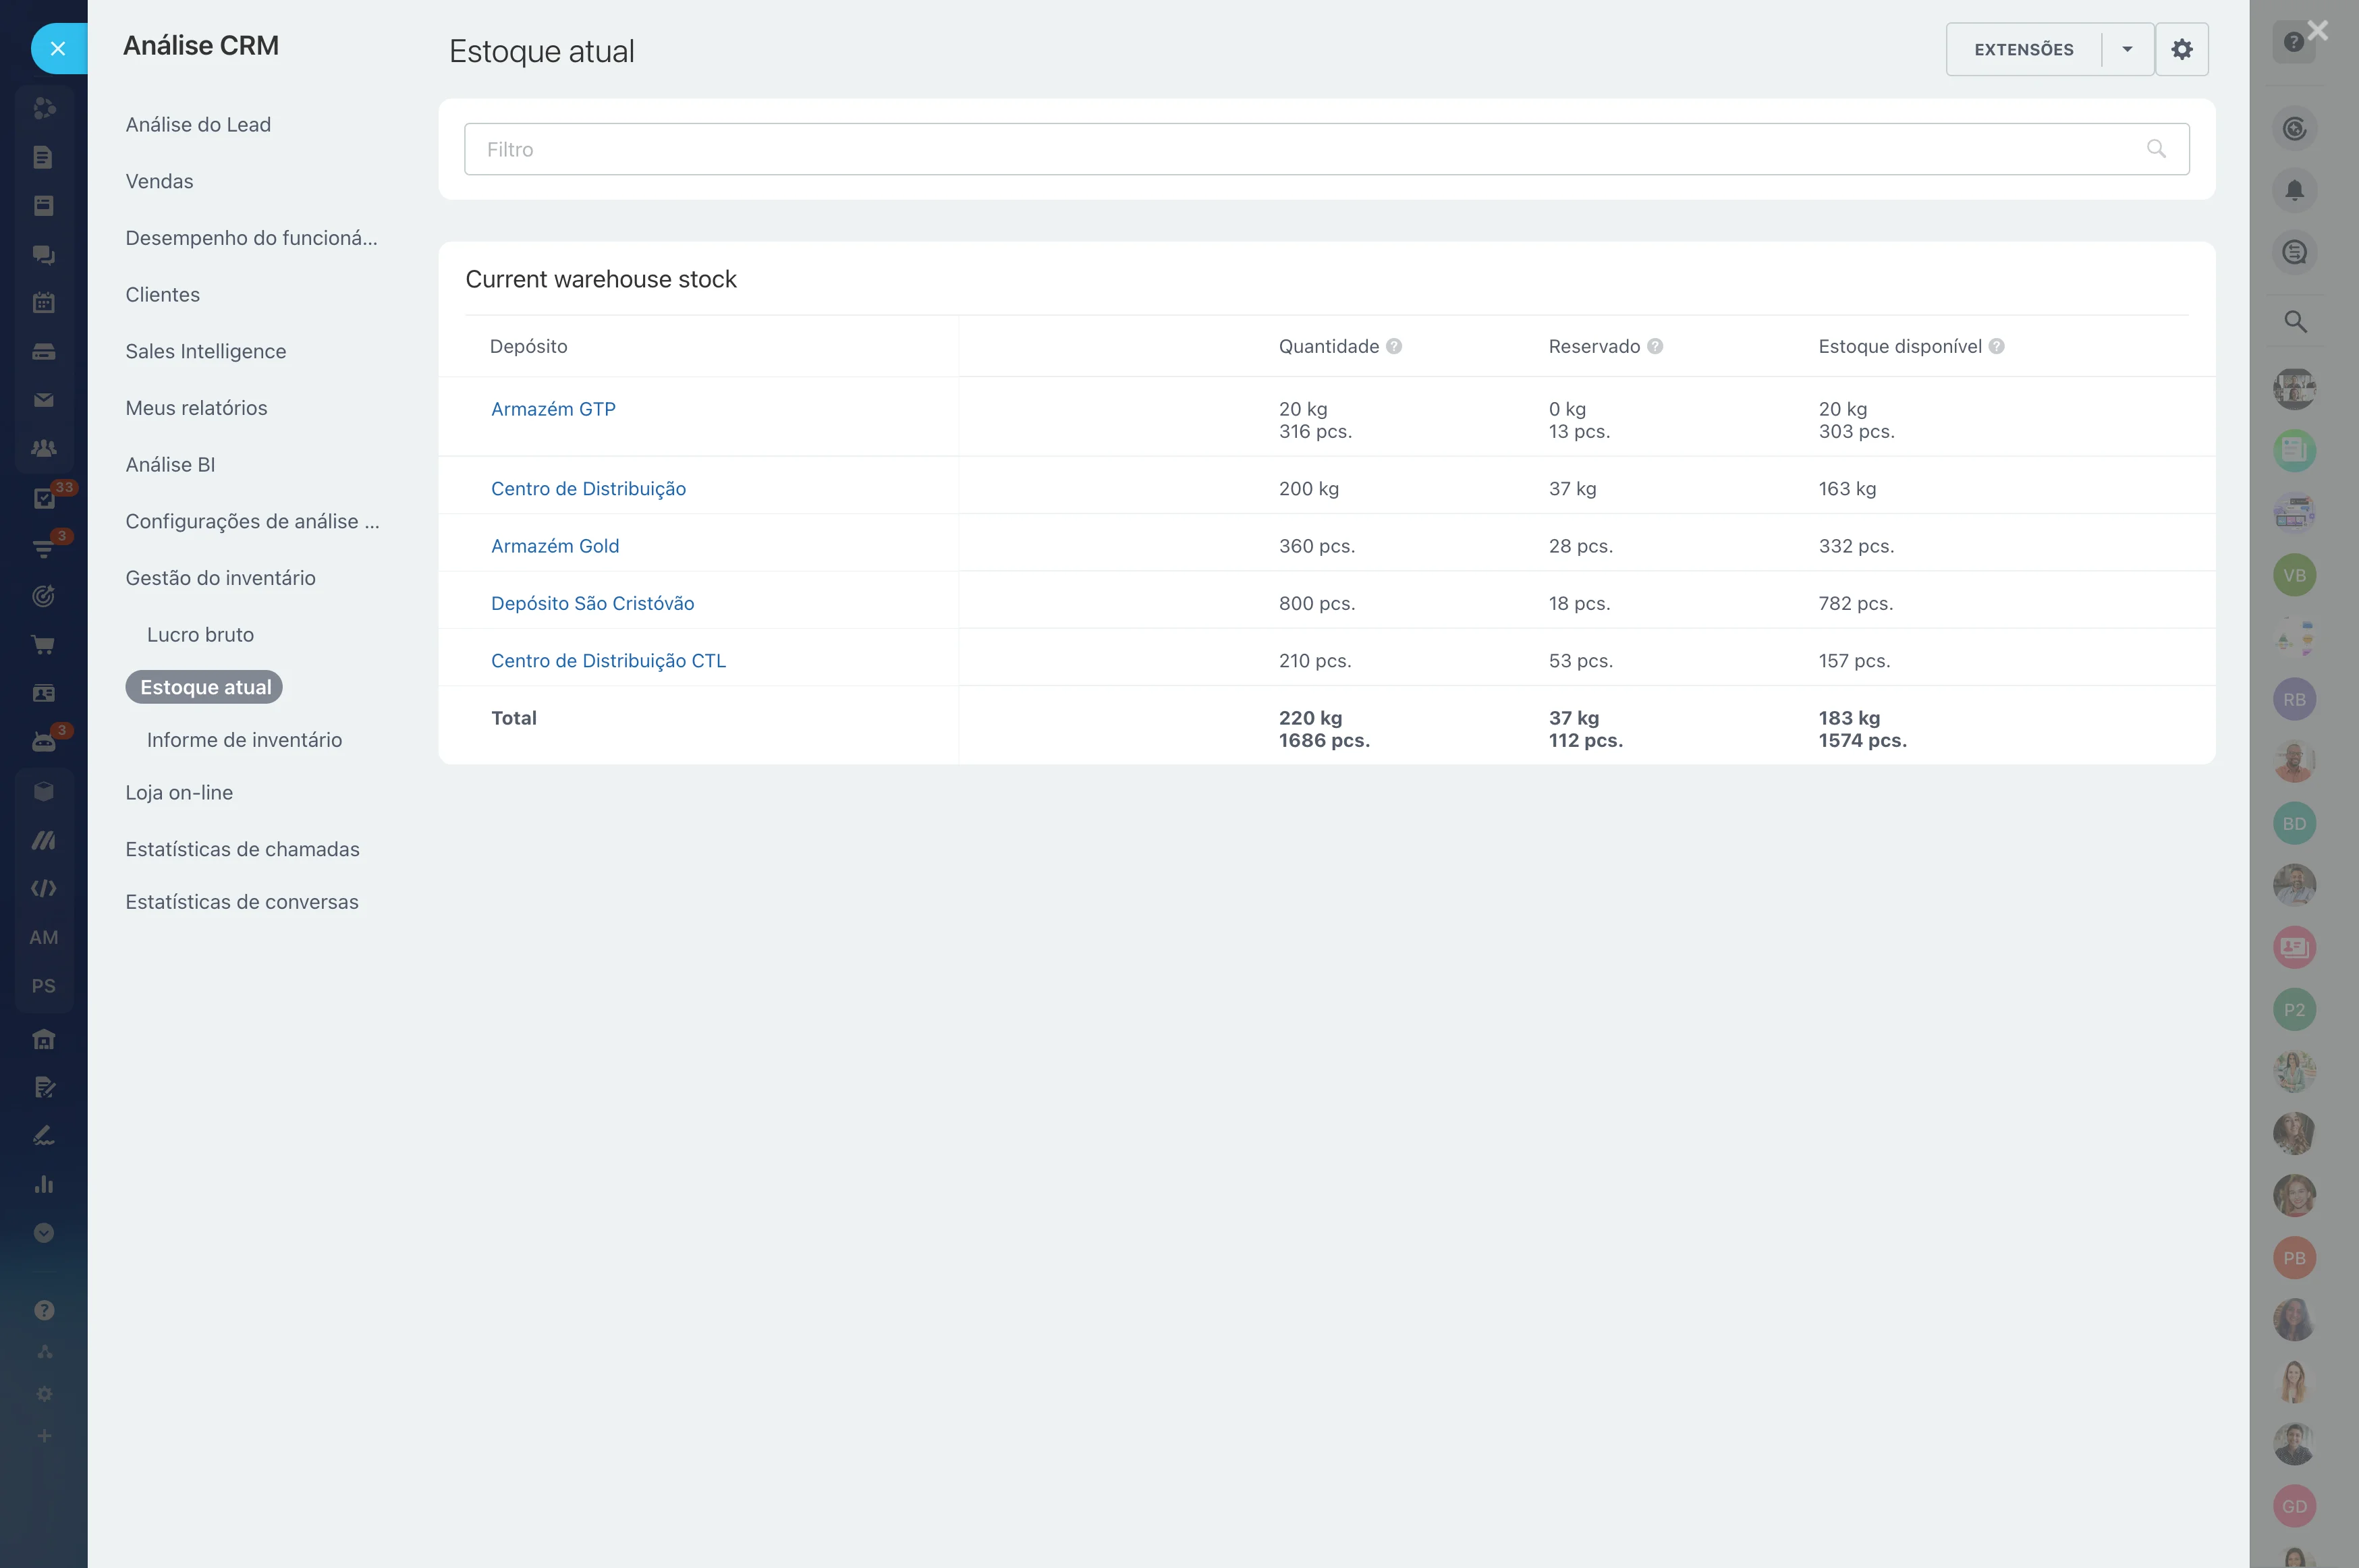Screen dimensions: 2359x1568
Task: Open Armazém GTP warehouse link
Action: pos(553,409)
